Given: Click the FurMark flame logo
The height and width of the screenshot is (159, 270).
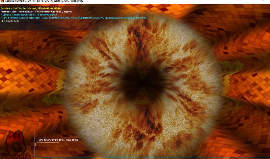Looking at the screenshot, I should coord(16,145).
